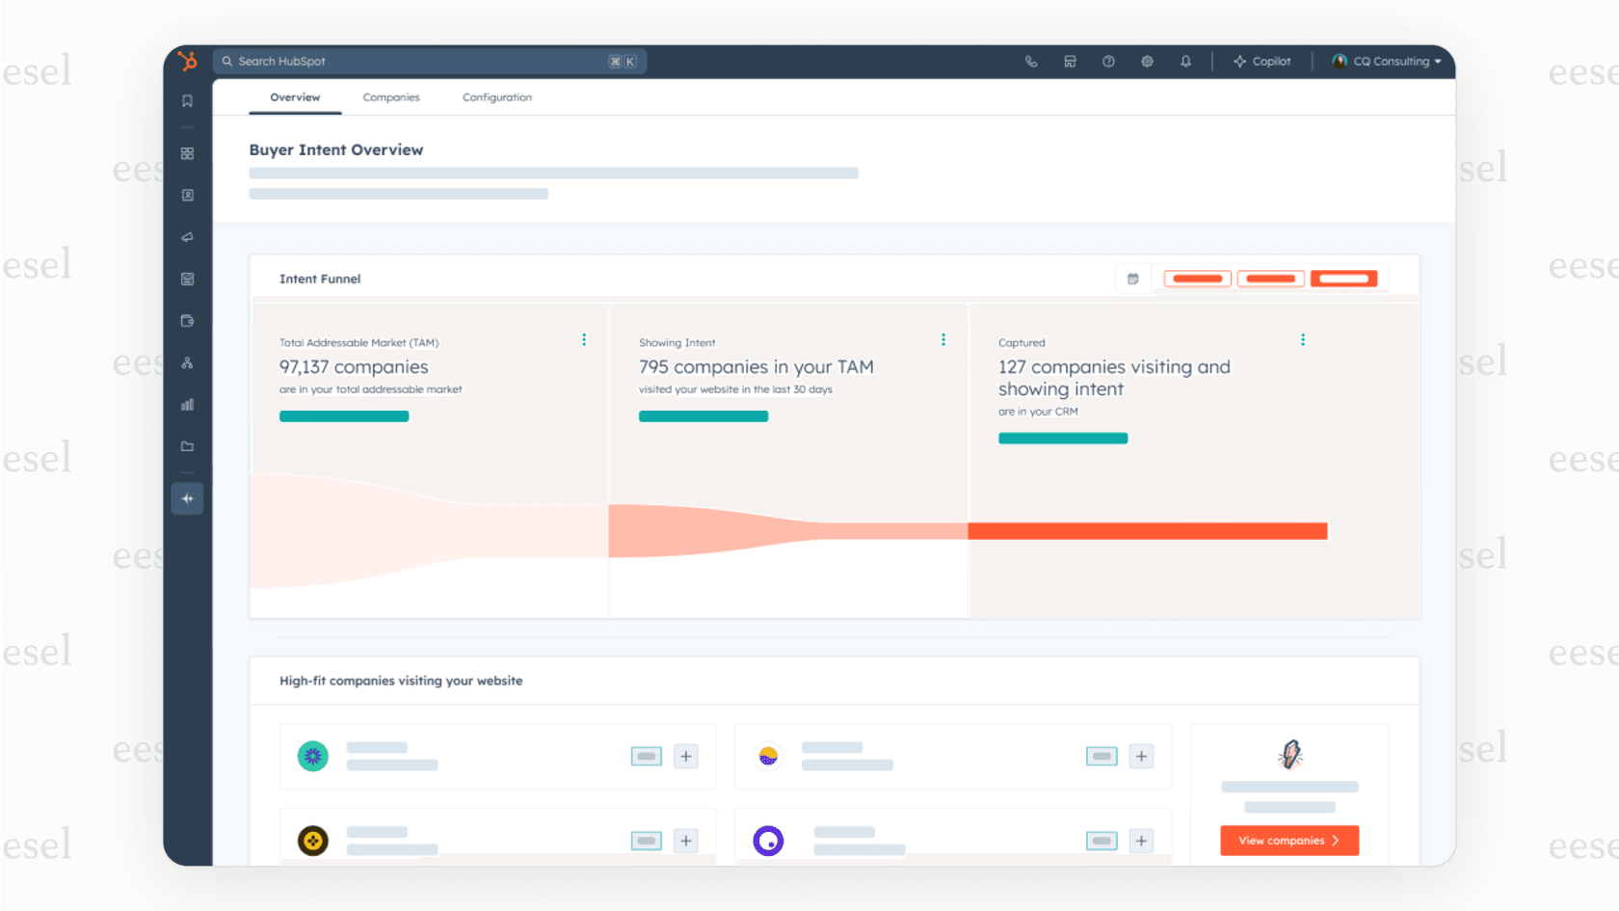
Task: Open the kebab menu on the Captured card
Action: pyautogui.click(x=1303, y=339)
